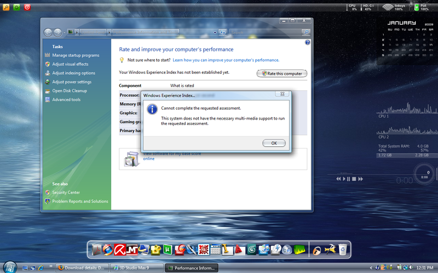438x273 pixels.
Task: Click the media widget pause button
Action: (348, 179)
